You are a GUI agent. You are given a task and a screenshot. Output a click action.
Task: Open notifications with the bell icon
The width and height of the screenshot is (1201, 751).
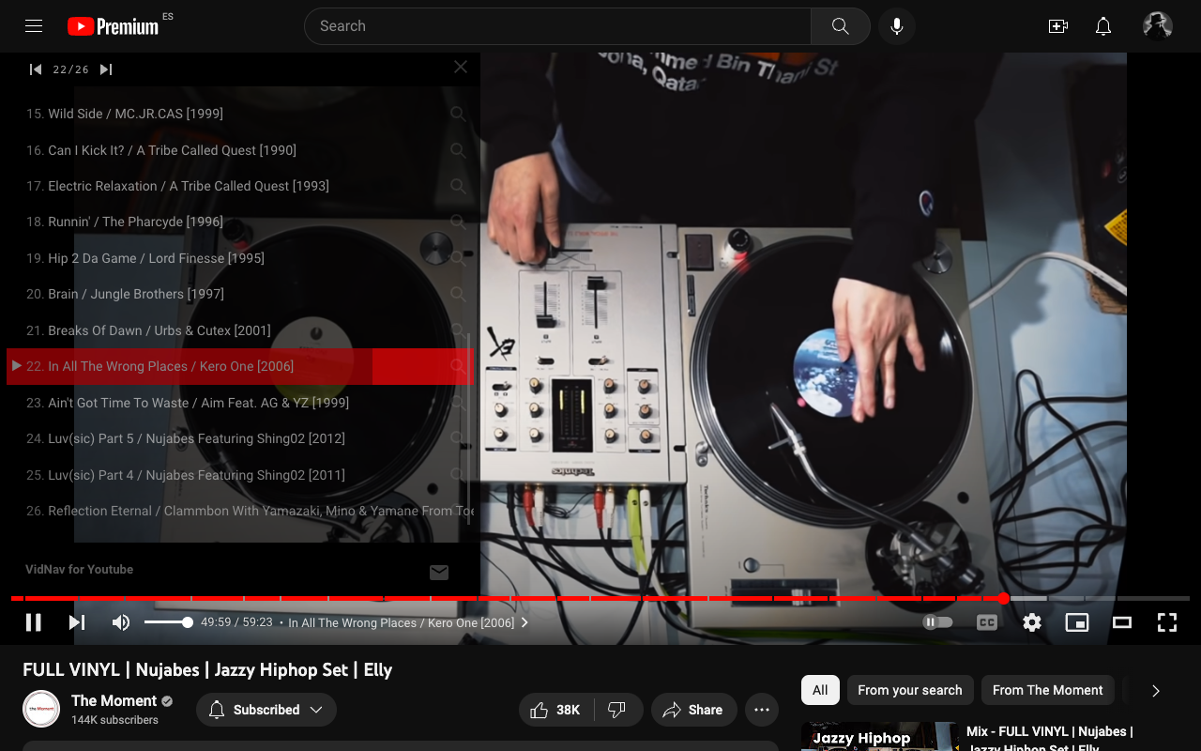point(1102,26)
